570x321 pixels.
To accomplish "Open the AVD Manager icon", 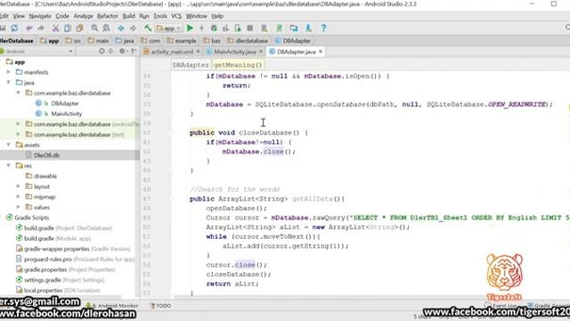I will pos(265,28).
